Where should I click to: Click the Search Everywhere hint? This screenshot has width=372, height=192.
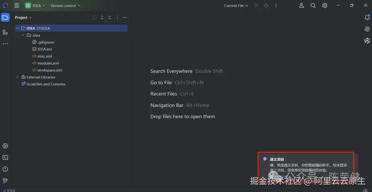[187, 71]
